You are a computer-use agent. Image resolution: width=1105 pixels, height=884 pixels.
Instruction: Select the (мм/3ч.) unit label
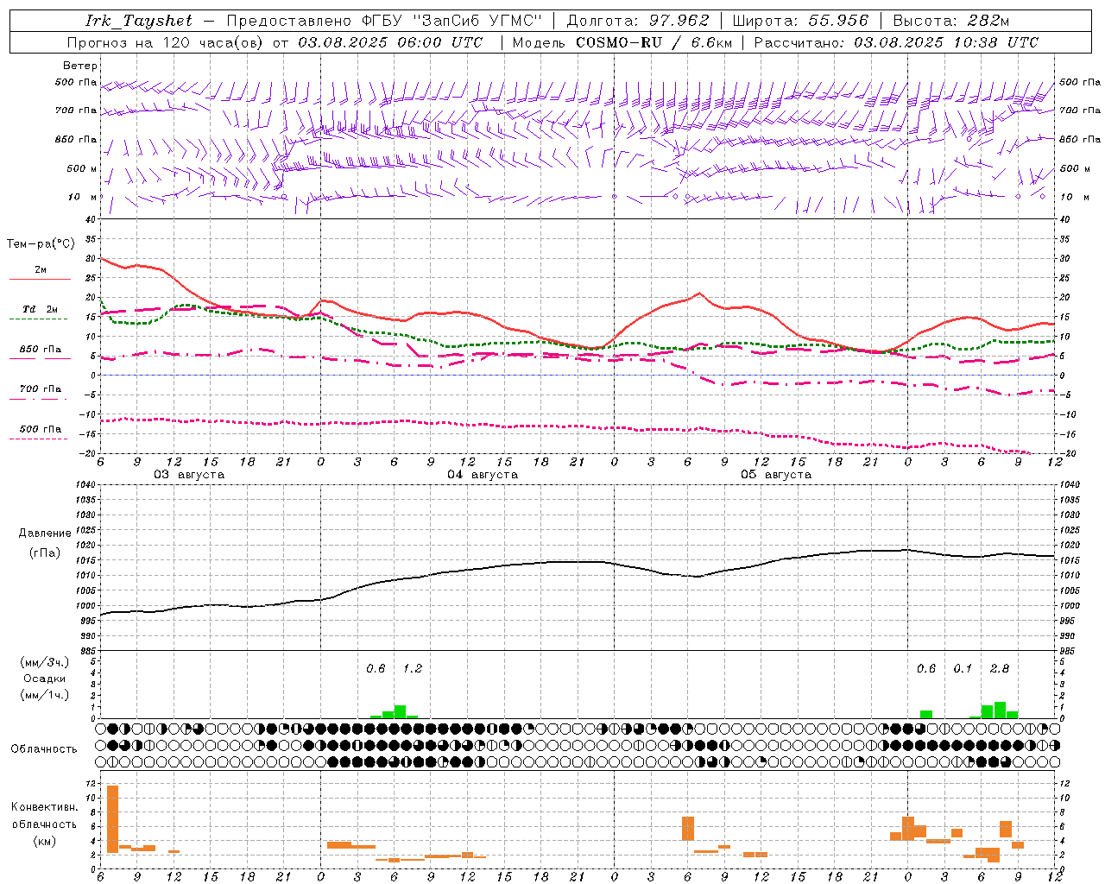pos(45,662)
